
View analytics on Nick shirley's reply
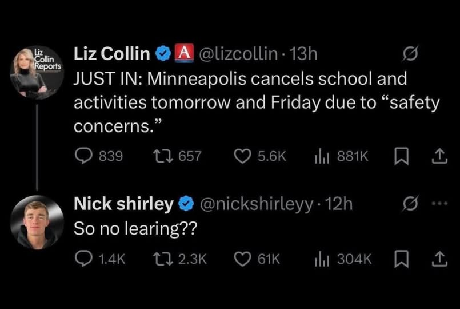coord(322,259)
